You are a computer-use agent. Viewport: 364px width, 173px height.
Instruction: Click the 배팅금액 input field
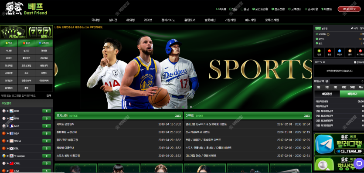click(347, 81)
